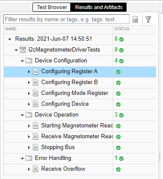Click the funnel filter icon
Screen dimensions: 163x179
coord(148,20)
